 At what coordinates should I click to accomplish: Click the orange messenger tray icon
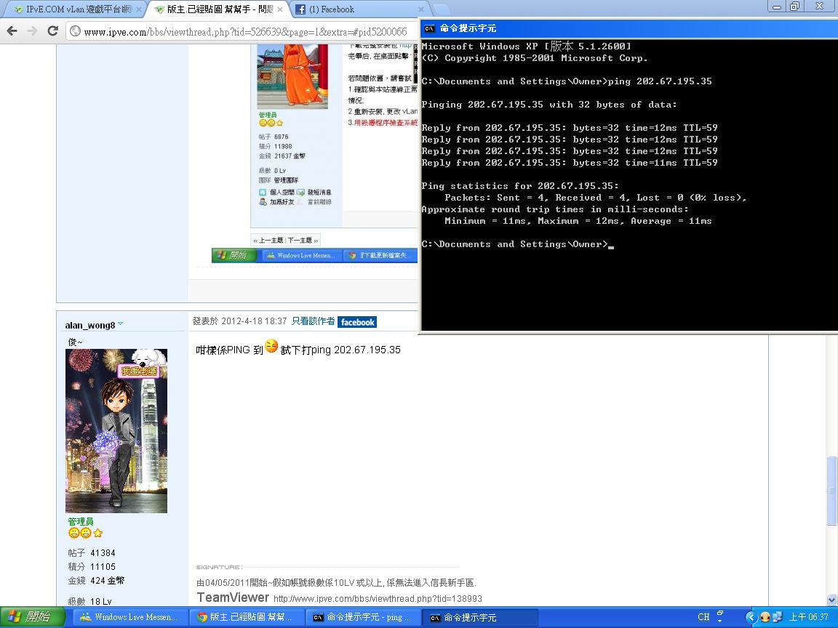click(765, 617)
